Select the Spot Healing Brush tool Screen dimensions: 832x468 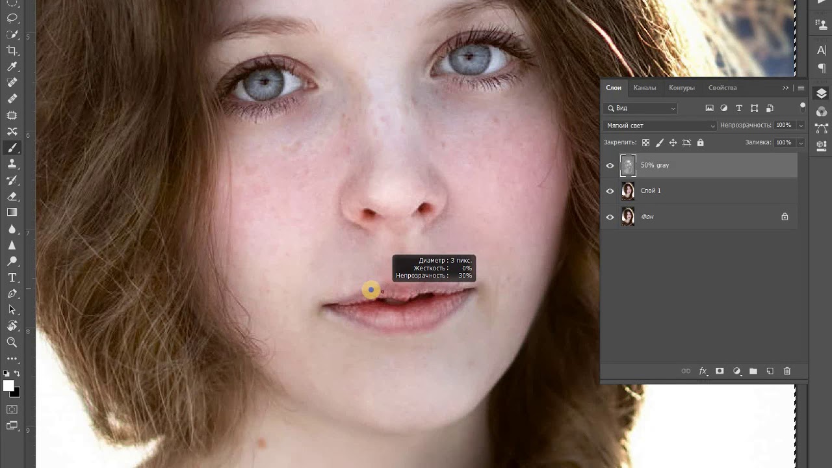(12, 83)
